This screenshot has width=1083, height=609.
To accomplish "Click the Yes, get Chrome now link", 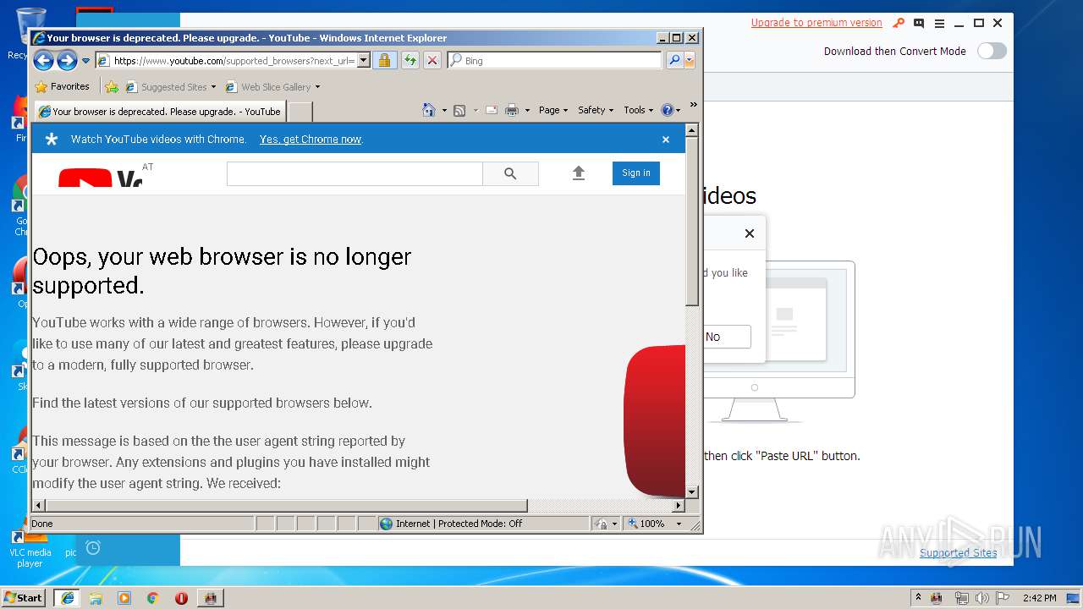I will (x=311, y=140).
